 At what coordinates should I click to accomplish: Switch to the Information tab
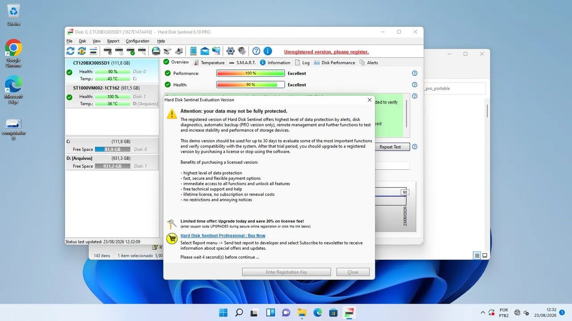click(275, 63)
